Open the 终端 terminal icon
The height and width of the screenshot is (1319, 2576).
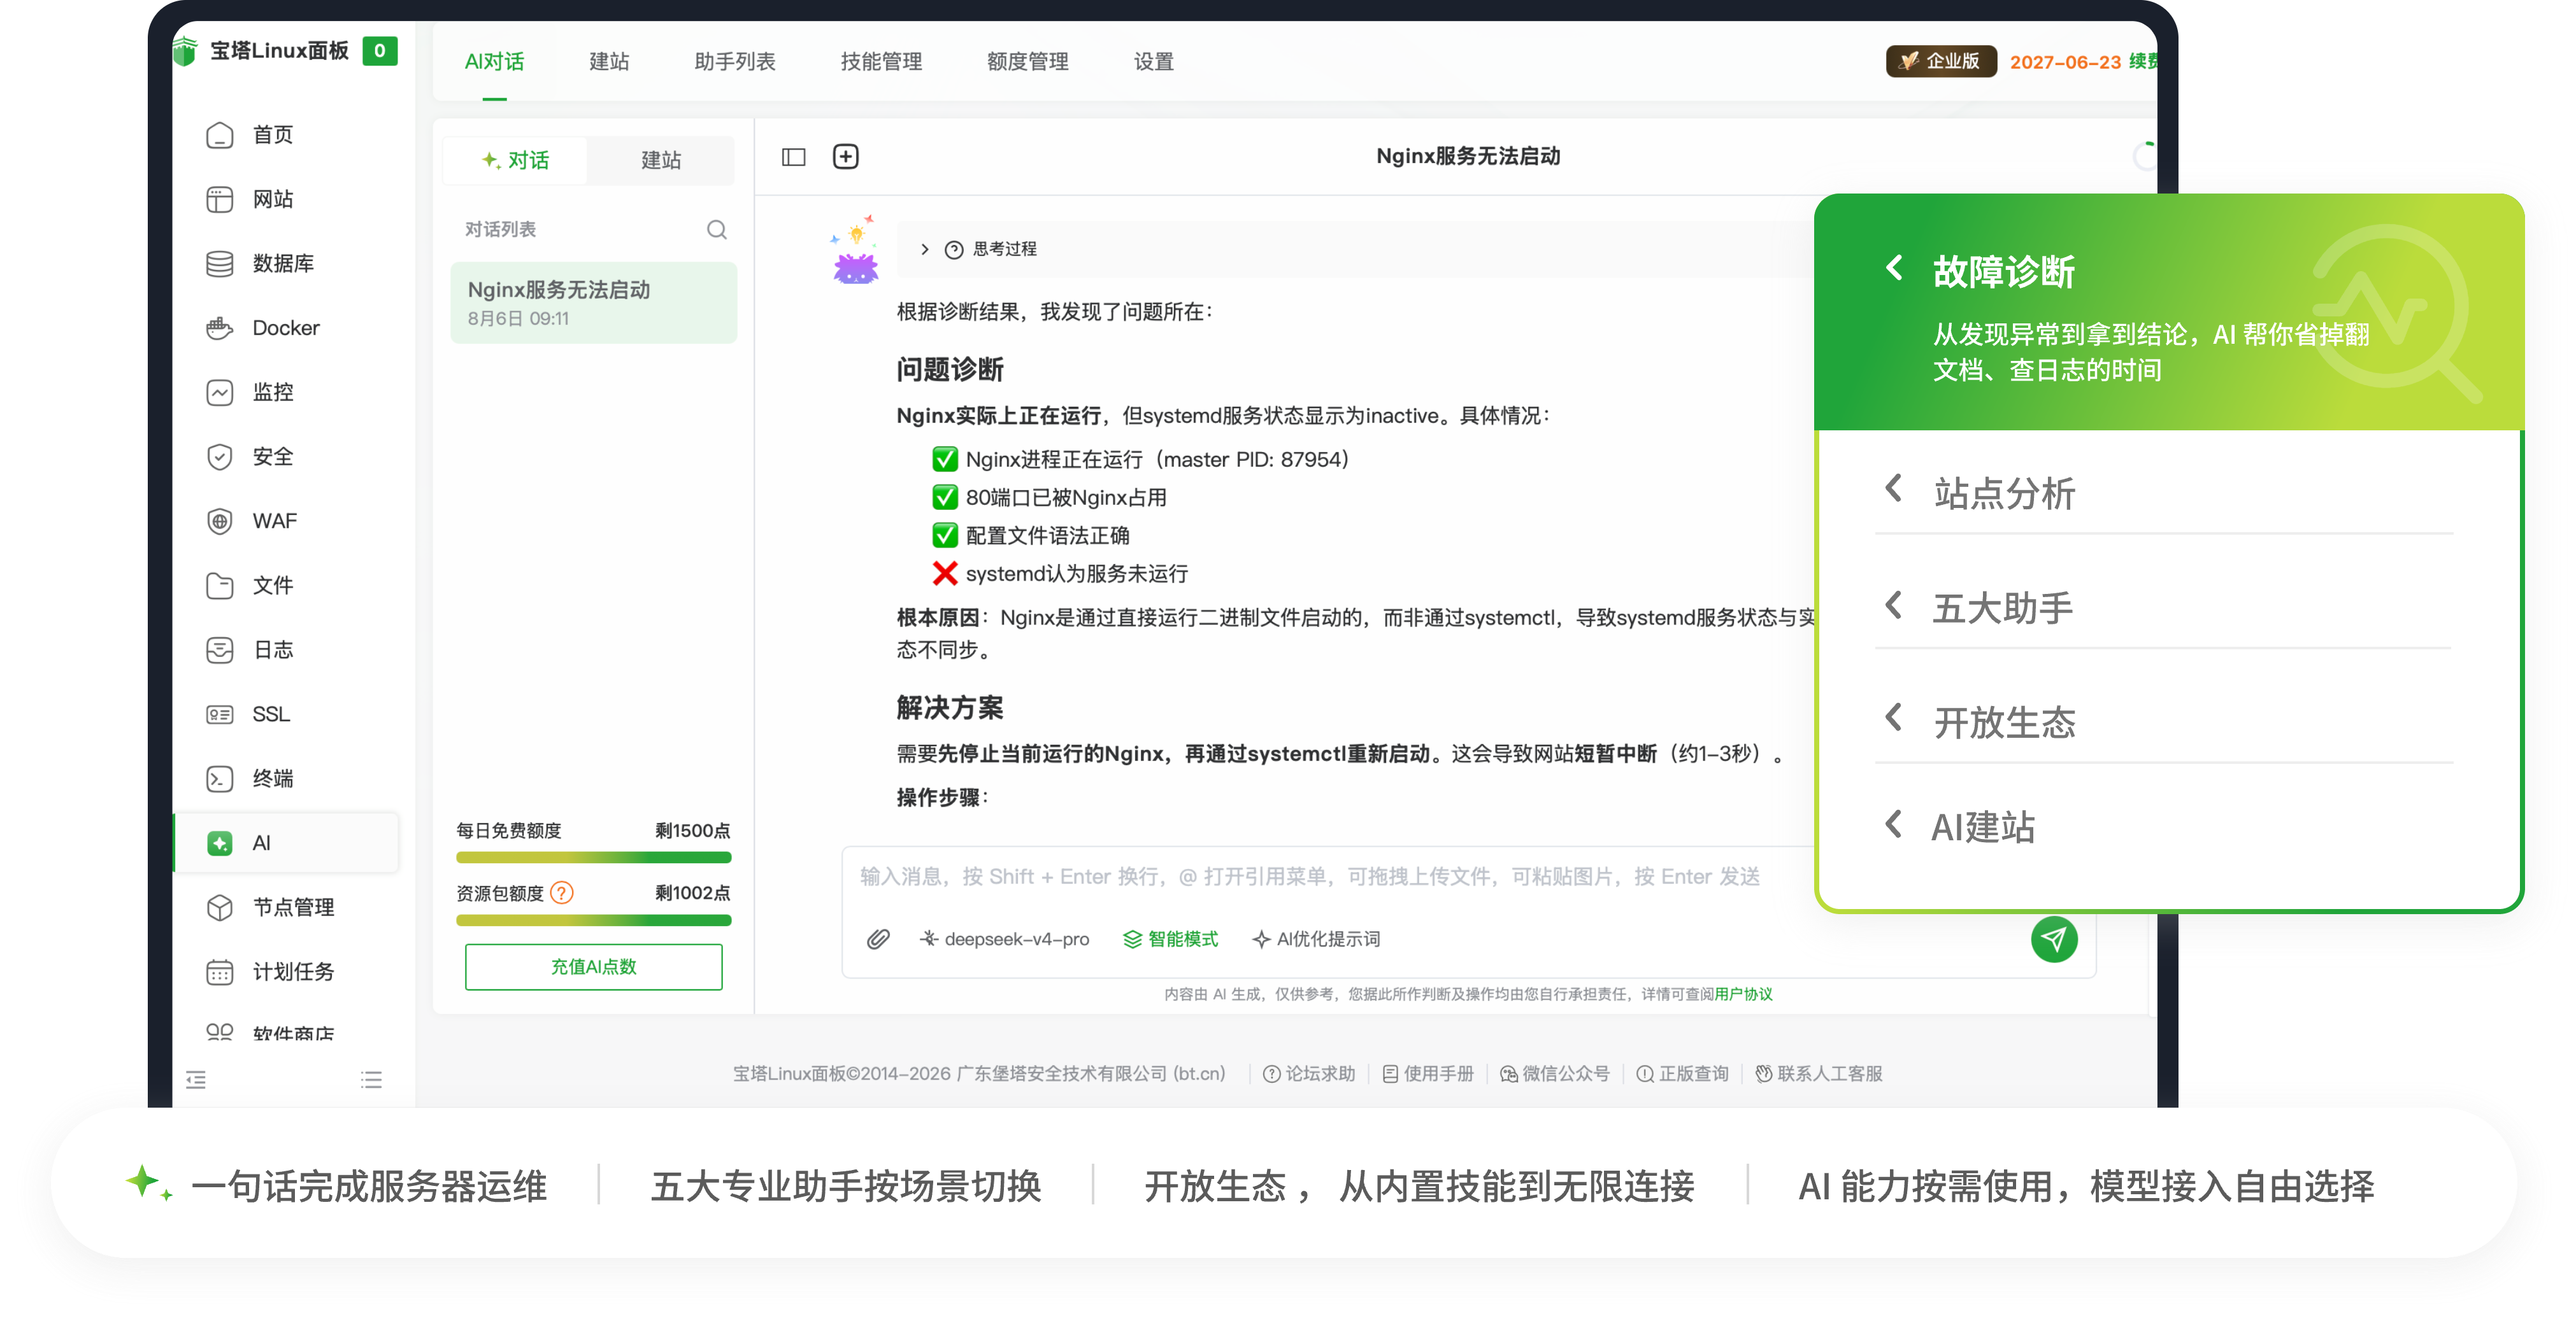tap(219, 779)
